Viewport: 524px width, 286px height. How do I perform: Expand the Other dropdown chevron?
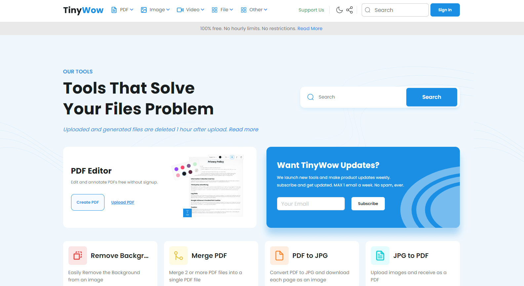point(265,10)
